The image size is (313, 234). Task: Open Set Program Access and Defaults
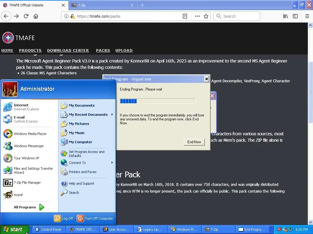87,154
